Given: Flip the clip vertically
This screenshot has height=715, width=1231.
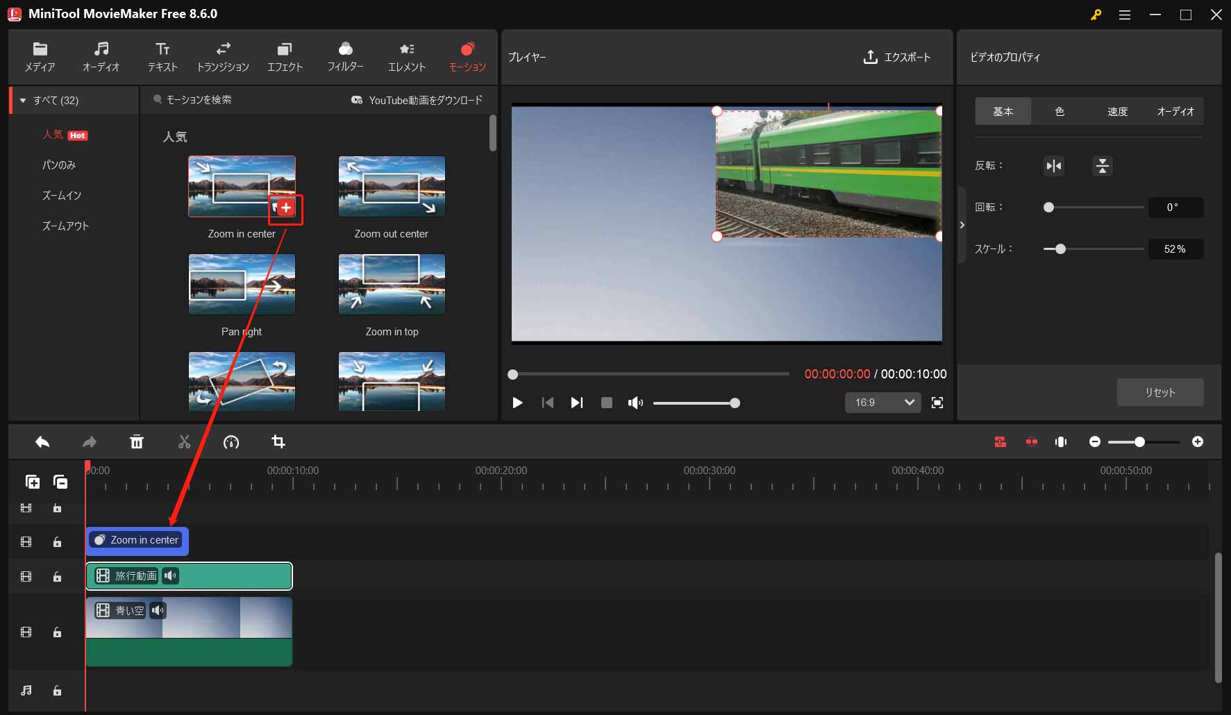Looking at the screenshot, I should pyautogui.click(x=1102, y=166).
